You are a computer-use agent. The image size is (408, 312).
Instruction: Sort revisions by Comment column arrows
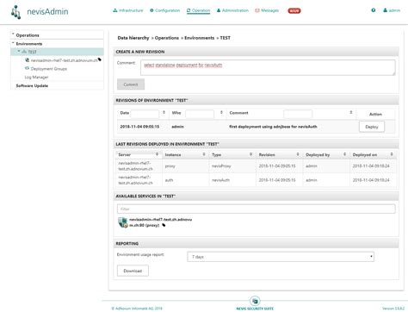(350, 112)
